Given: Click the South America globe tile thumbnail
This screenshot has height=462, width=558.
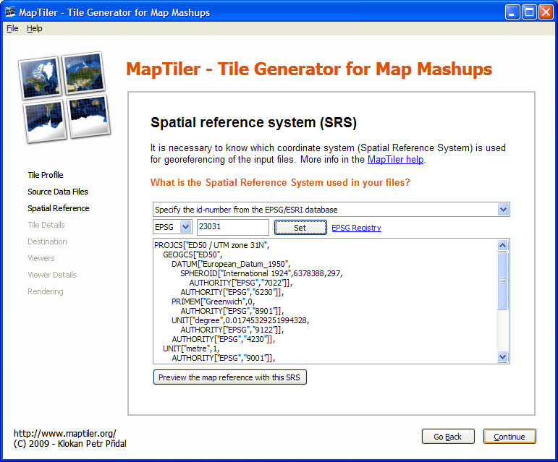Looking at the screenshot, I should (x=45, y=121).
